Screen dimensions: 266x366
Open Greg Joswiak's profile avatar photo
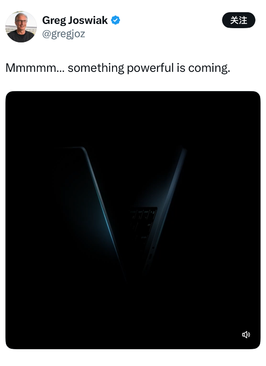21,26
